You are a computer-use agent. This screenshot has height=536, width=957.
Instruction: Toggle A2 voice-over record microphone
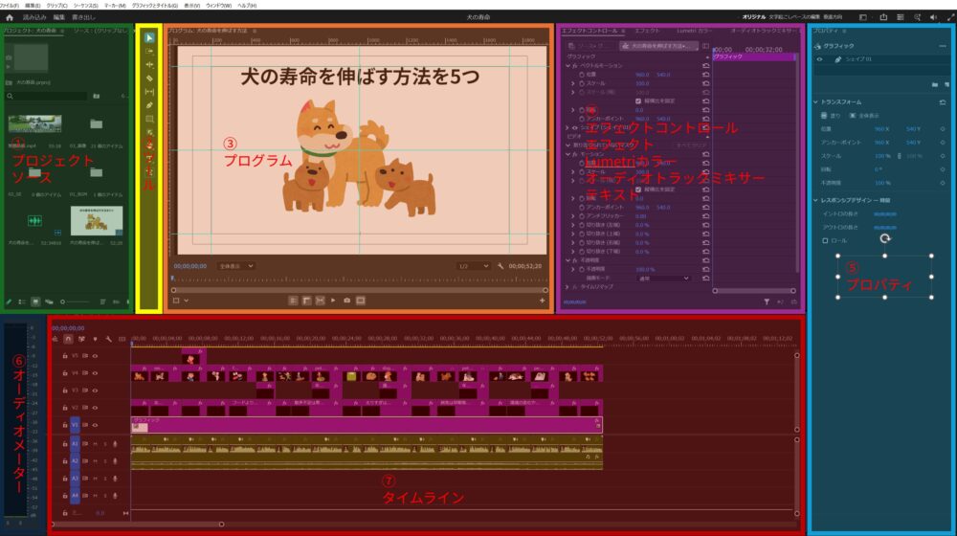coord(115,461)
